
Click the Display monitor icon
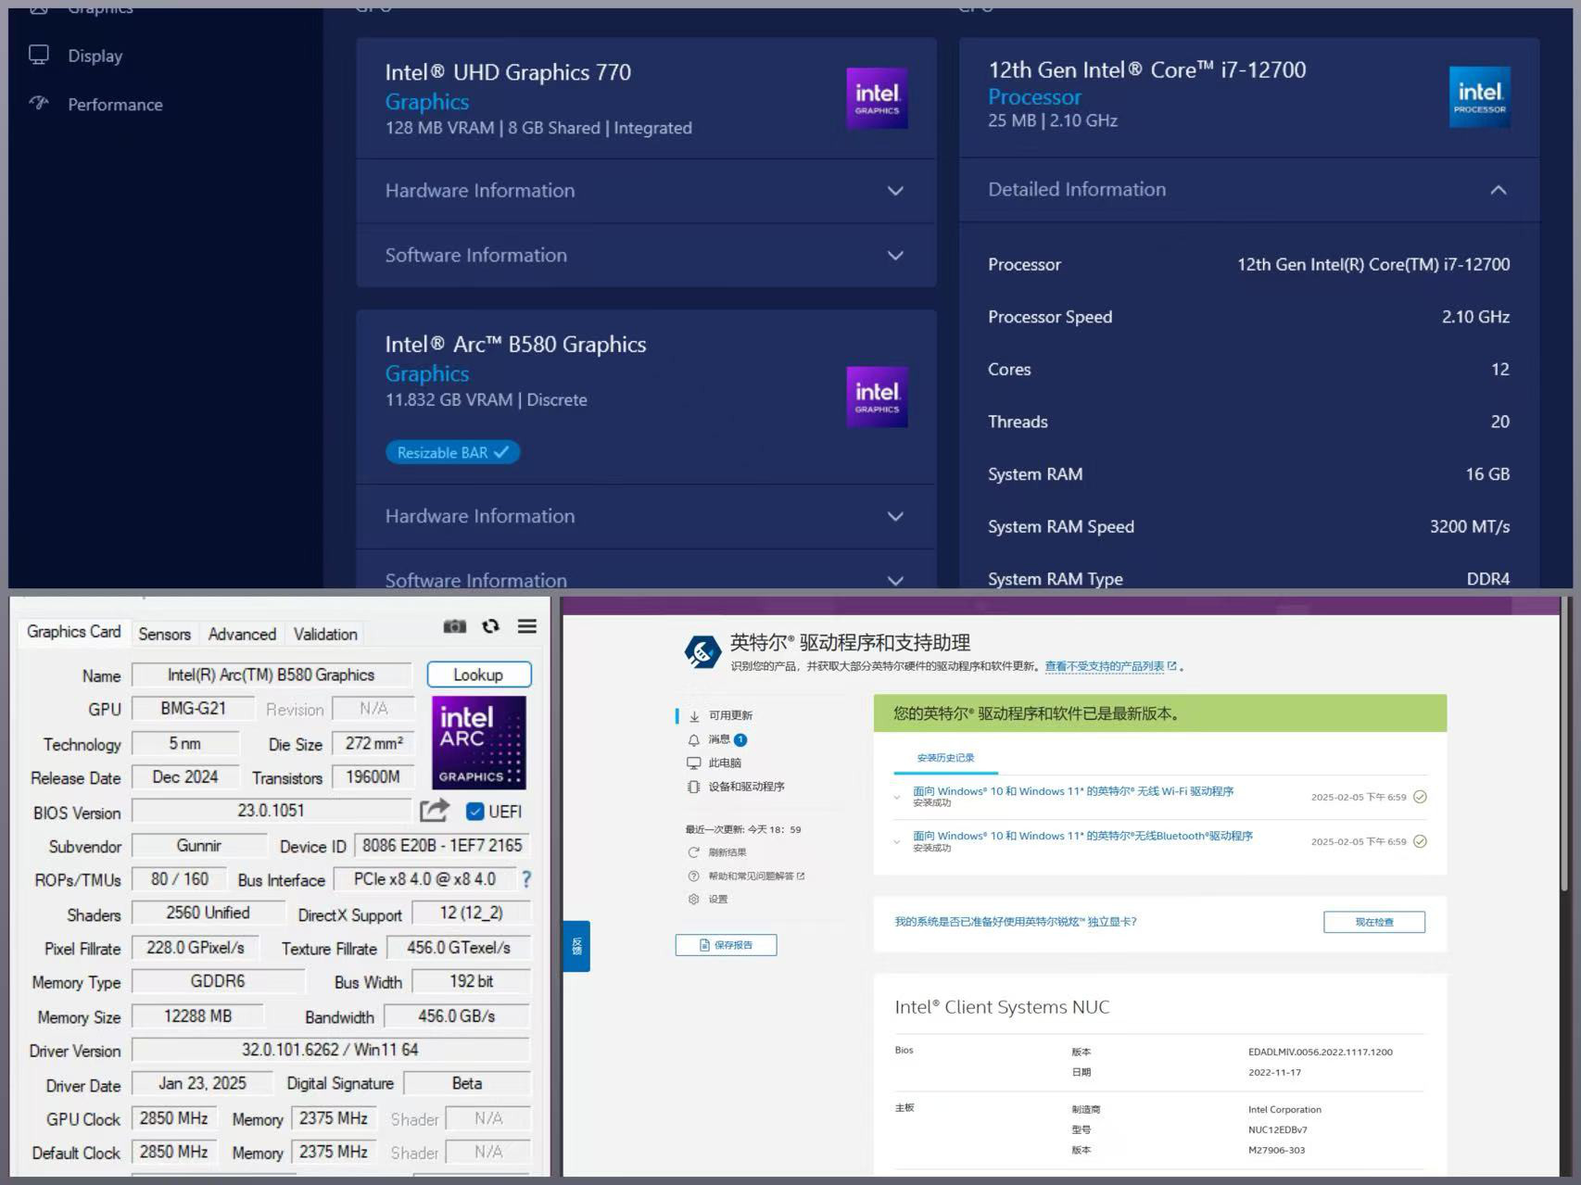coord(39,55)
